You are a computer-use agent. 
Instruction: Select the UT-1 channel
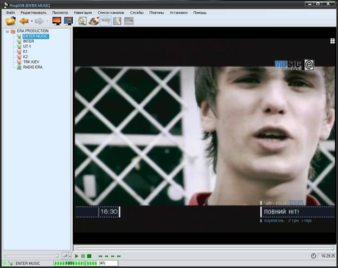(27, 47)
